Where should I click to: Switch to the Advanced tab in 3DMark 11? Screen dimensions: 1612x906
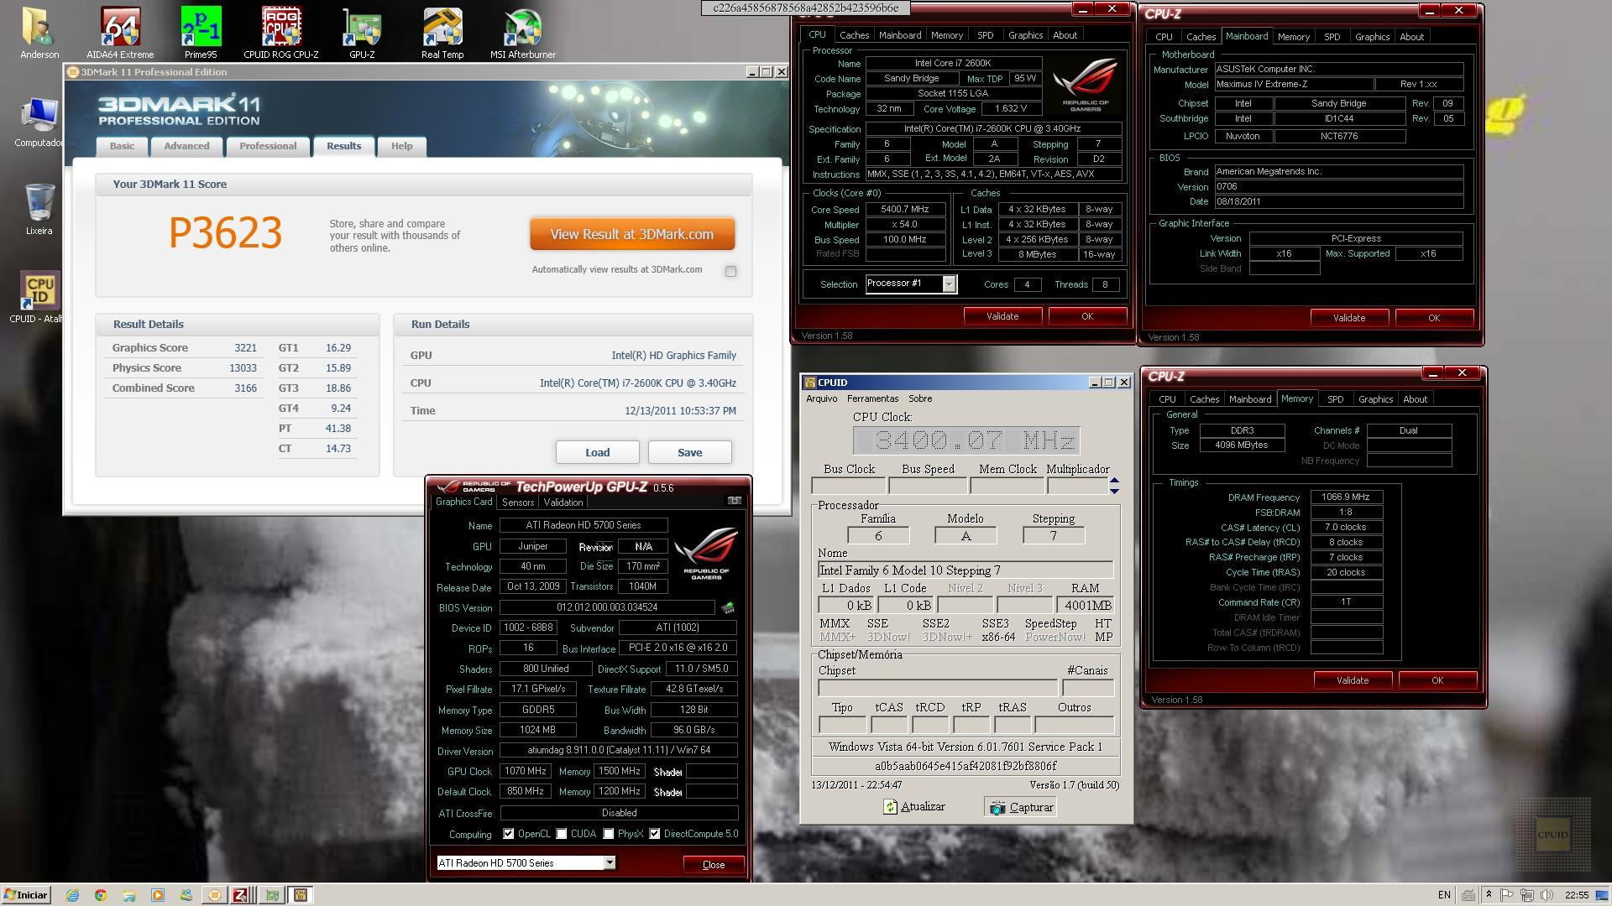click(x=186, y=146)
